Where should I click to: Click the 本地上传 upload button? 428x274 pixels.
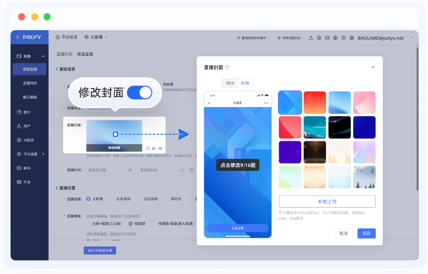point(327,202)
